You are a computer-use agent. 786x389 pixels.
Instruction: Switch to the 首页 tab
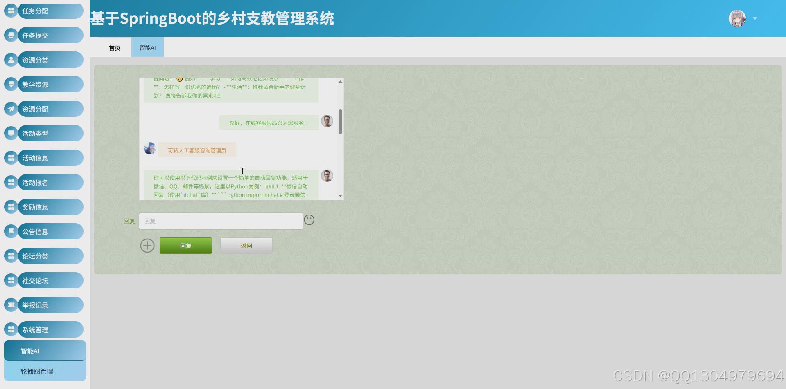[114, 47]
